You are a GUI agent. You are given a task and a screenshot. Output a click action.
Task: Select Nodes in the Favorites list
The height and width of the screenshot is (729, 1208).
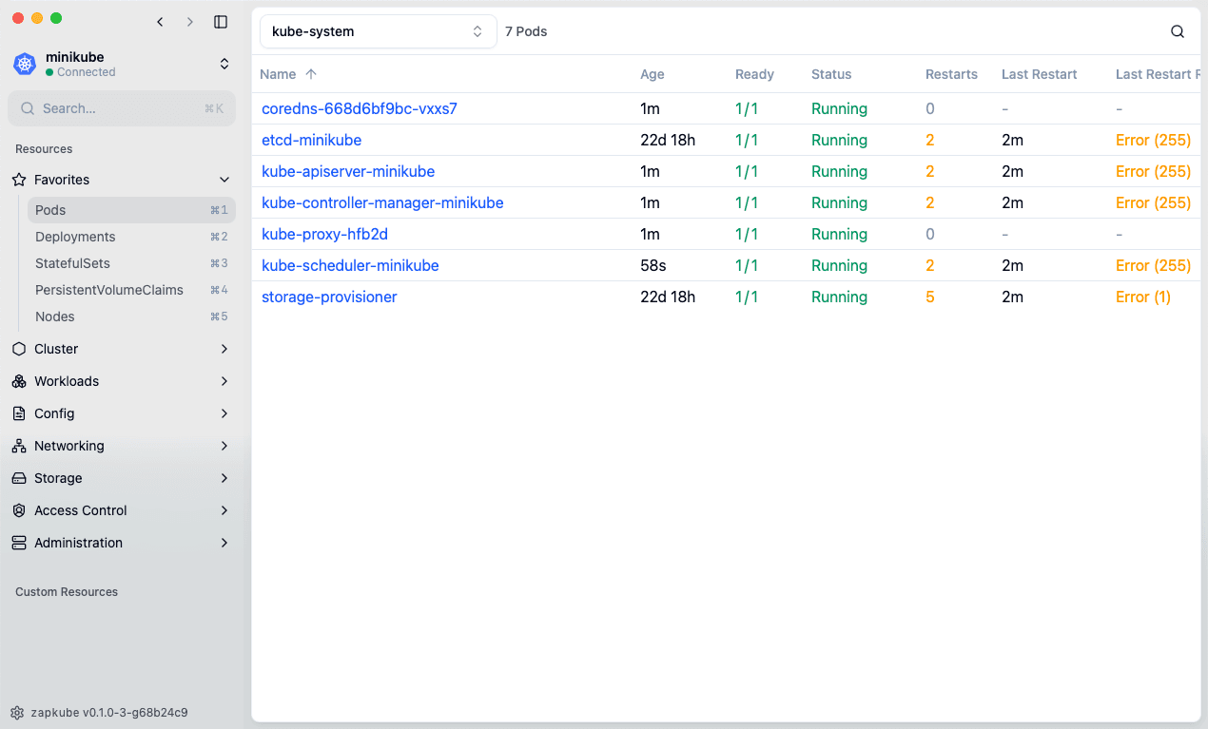point(131,317)
